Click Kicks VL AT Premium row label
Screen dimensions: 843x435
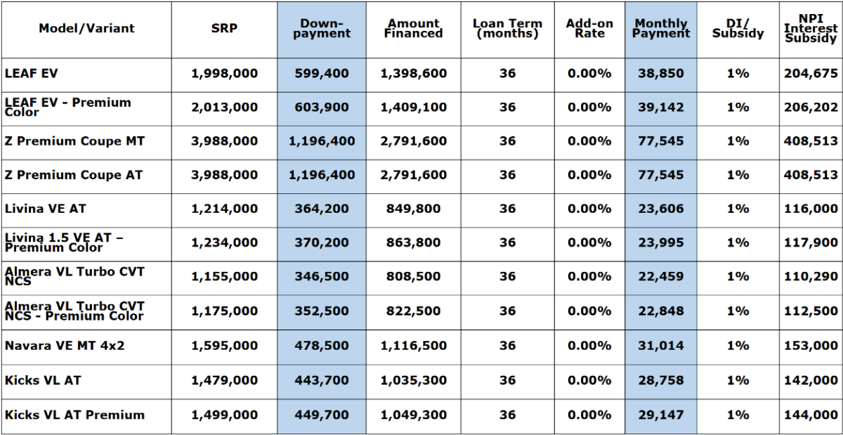point(74,415)
